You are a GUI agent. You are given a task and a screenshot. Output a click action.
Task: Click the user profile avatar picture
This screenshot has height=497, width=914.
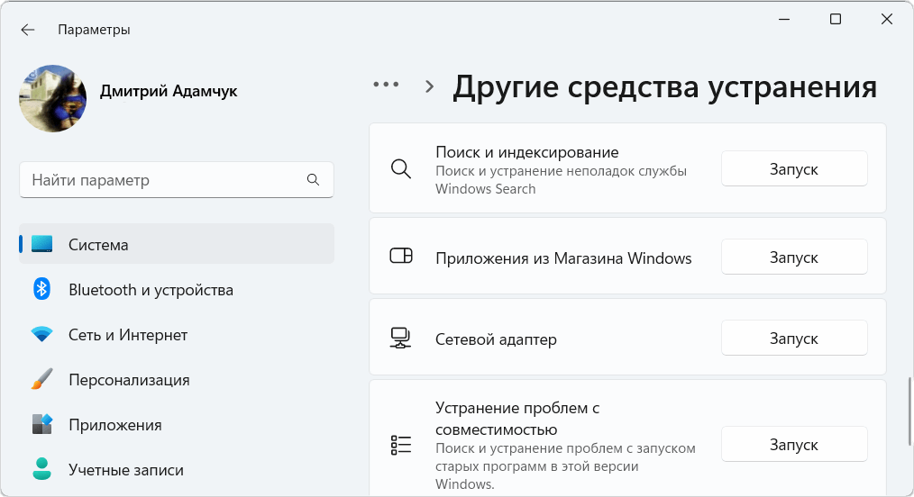(53, 98)
